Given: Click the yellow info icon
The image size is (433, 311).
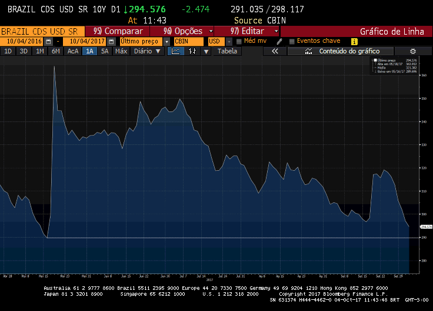Looking at the screenshot, I should click(x=354, y=42).
